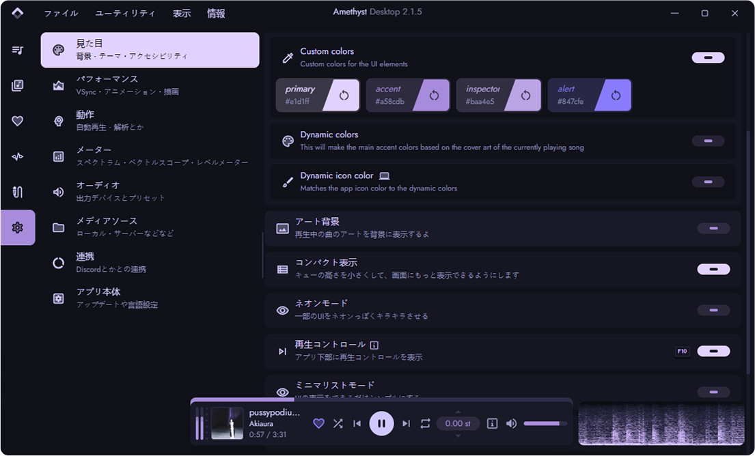755x456 pixels.
Task: Click the settings gear in the sidebar
Action: [x=17, y=227]
